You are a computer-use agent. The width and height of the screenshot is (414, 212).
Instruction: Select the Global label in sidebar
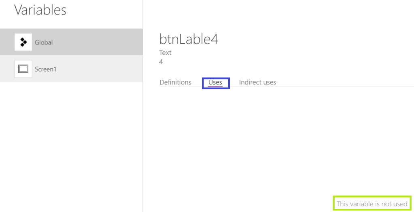click(x=44, y=42)
